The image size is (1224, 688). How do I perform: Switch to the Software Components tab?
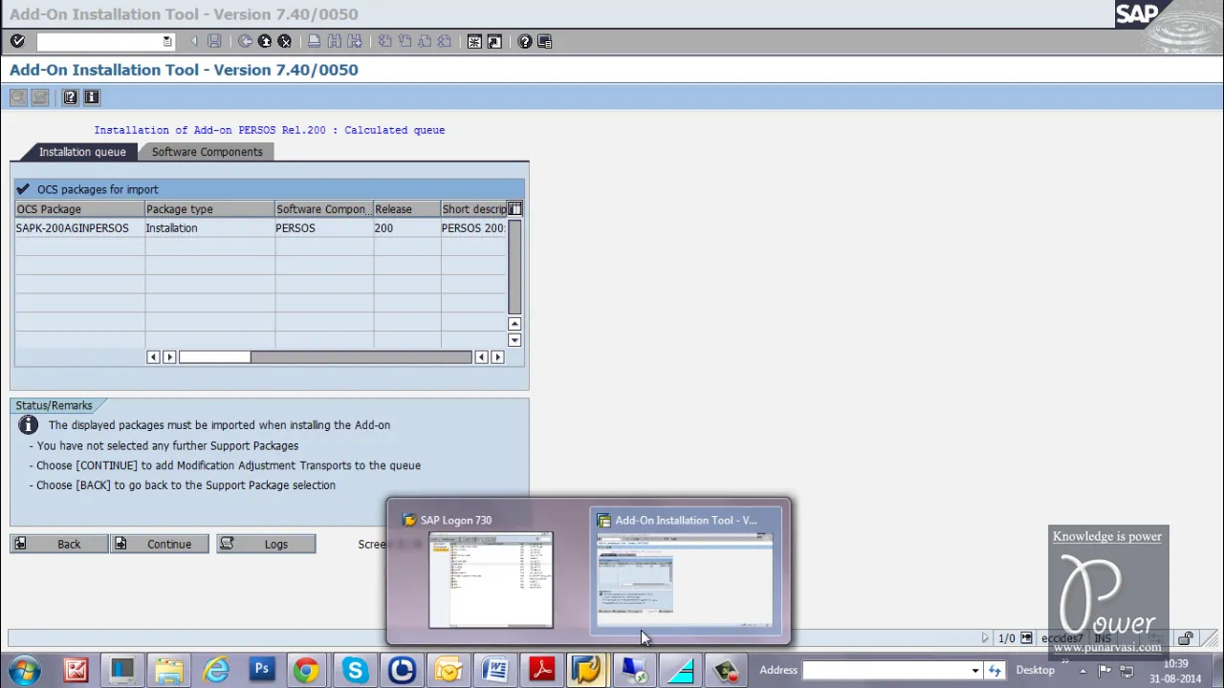(x=207, y=152)
